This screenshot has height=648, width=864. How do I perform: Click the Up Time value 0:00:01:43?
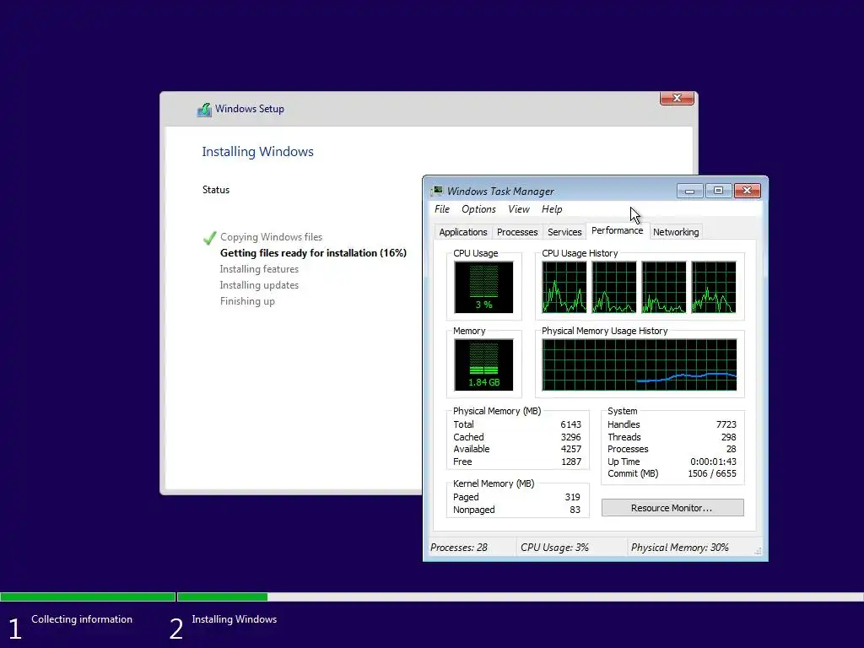[x=714, y=462]
